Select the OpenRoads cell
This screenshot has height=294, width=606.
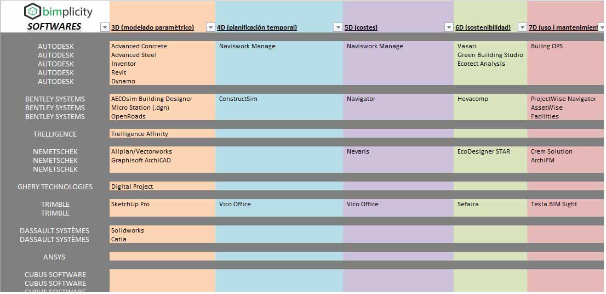pos(128,116)
